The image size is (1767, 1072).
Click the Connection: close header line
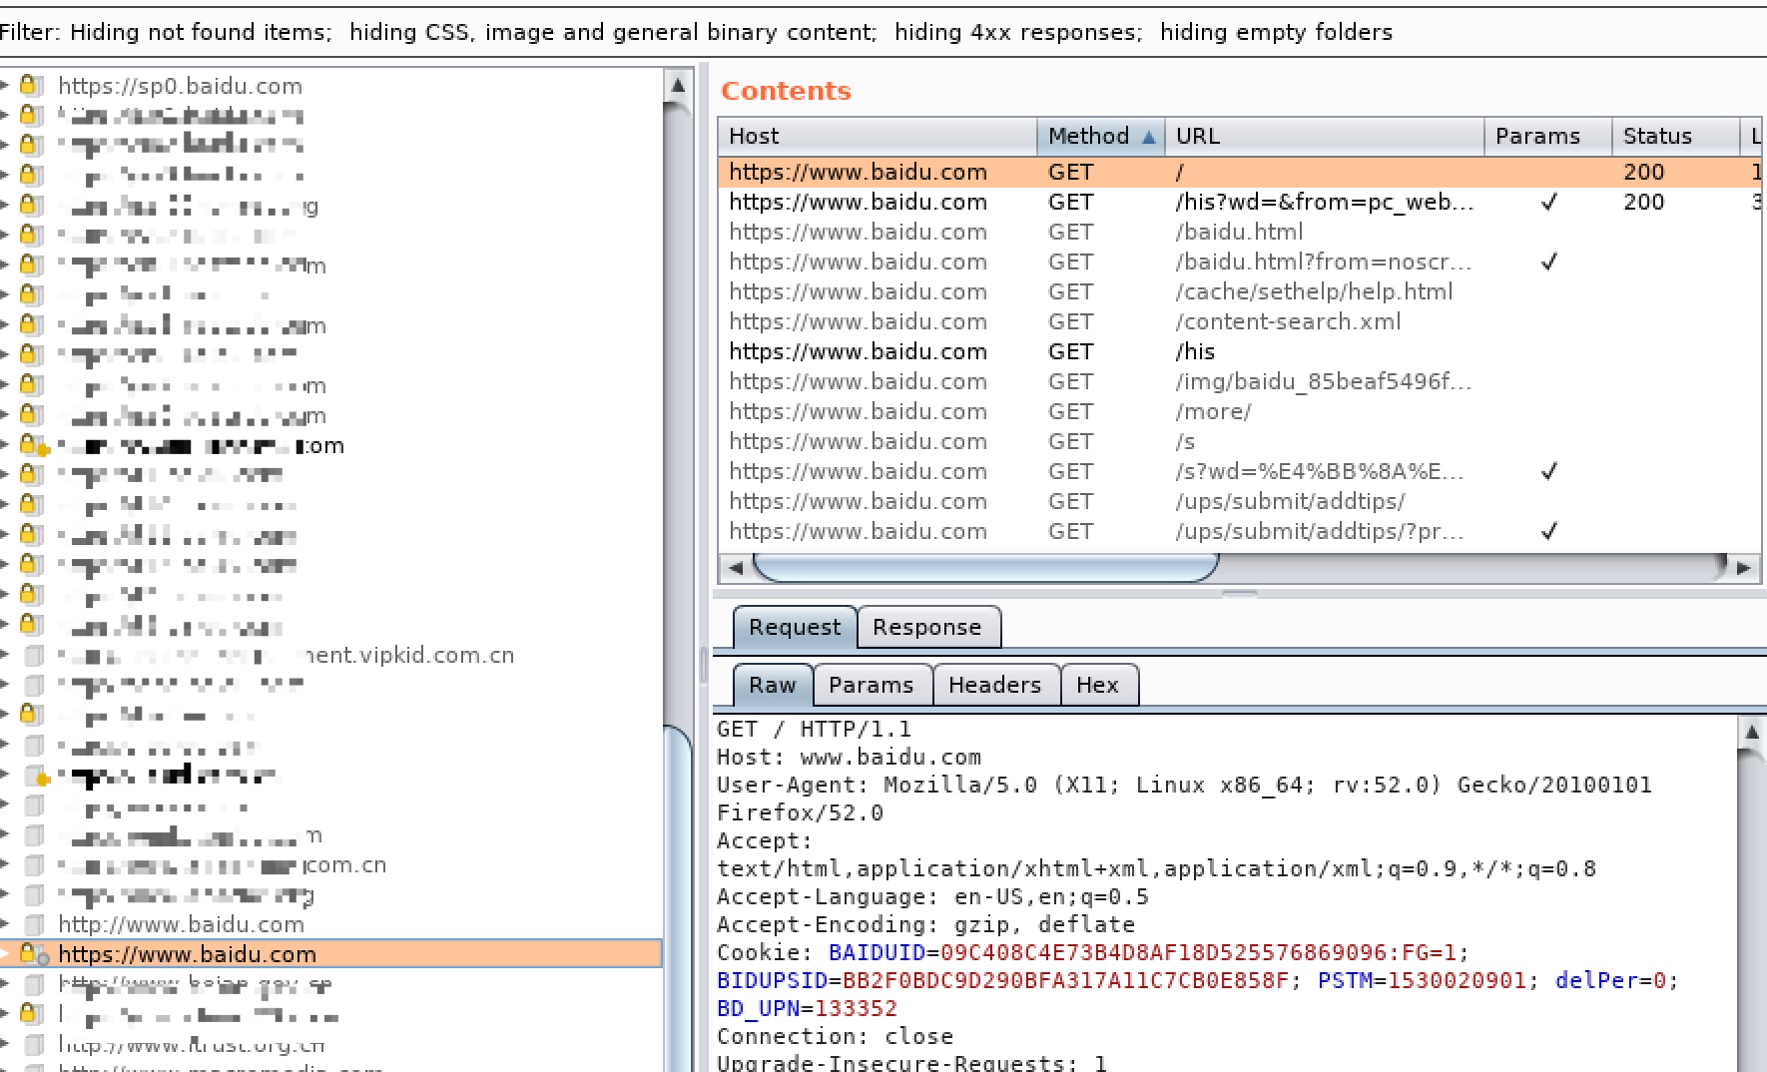pos(835,1036)
